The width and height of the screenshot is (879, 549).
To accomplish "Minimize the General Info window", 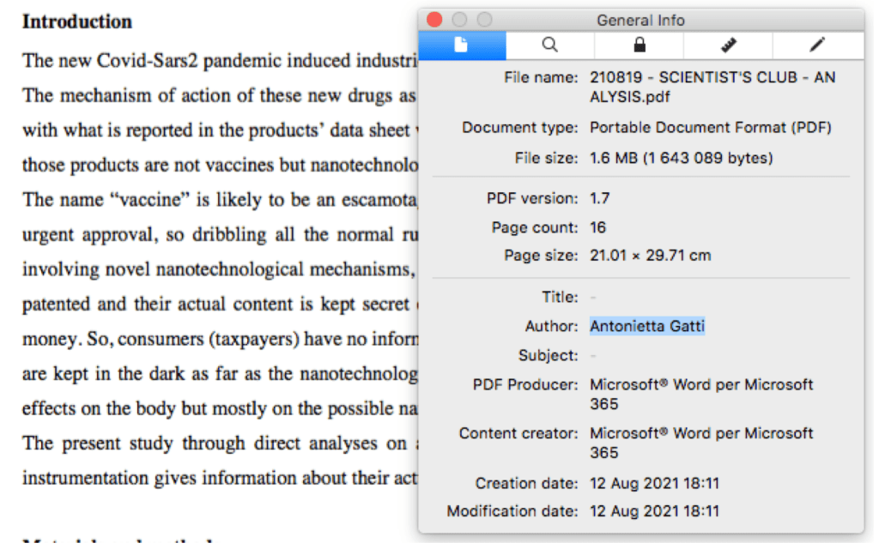I will (x=460, y=20).
